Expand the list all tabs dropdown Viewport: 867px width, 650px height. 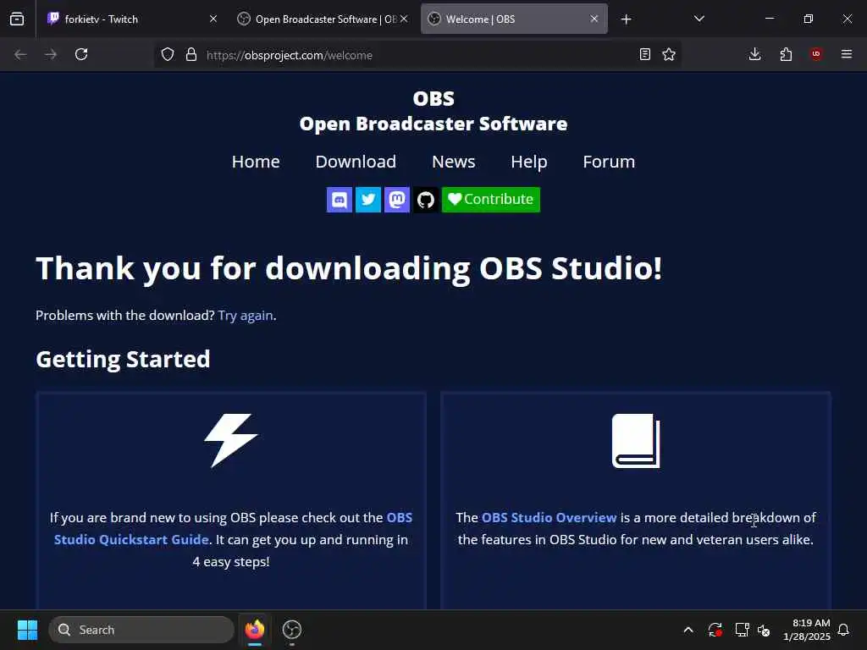[699, 19]
